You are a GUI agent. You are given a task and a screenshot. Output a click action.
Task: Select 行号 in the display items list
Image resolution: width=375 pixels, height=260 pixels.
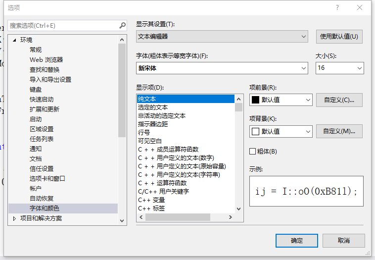point(144,133)
